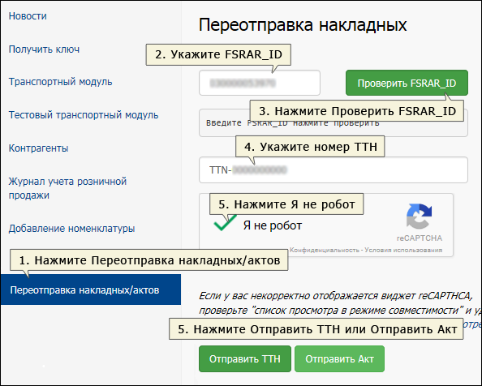
Task: Focus the TTN number input field
Action: click(x=334, y=170)
